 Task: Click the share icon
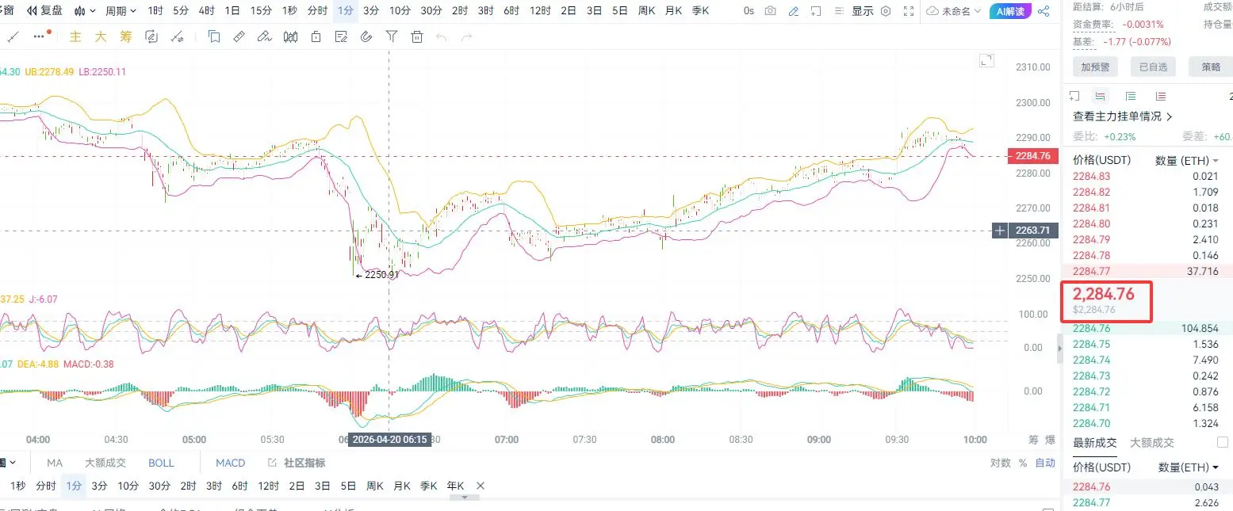click(1043, 11)
